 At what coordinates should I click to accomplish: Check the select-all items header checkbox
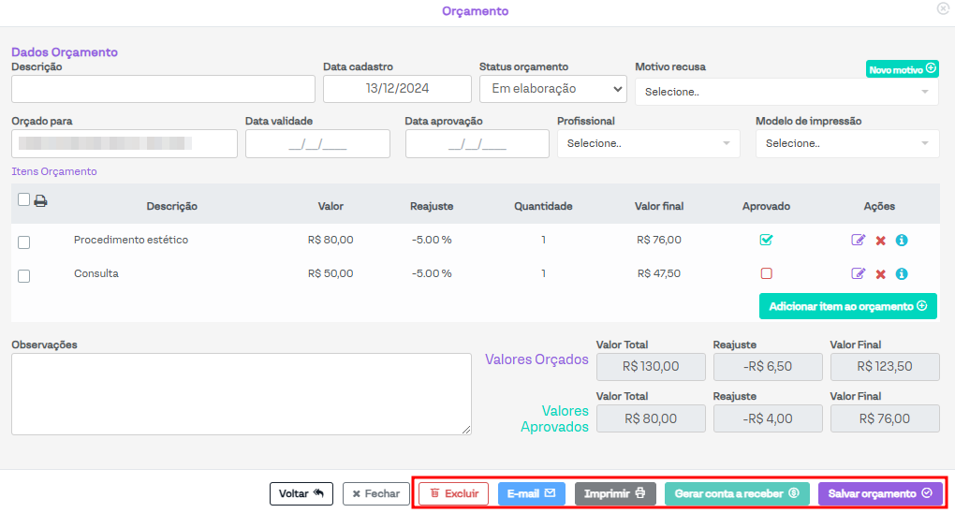click(23, 199)
